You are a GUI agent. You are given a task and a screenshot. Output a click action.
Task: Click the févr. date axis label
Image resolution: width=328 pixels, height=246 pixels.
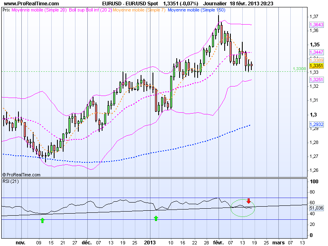pos(219,243)
